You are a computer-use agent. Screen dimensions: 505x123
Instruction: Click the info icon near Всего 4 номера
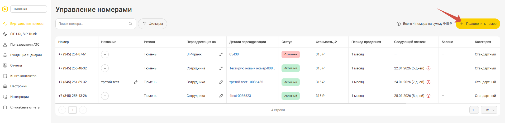point(399,24)
